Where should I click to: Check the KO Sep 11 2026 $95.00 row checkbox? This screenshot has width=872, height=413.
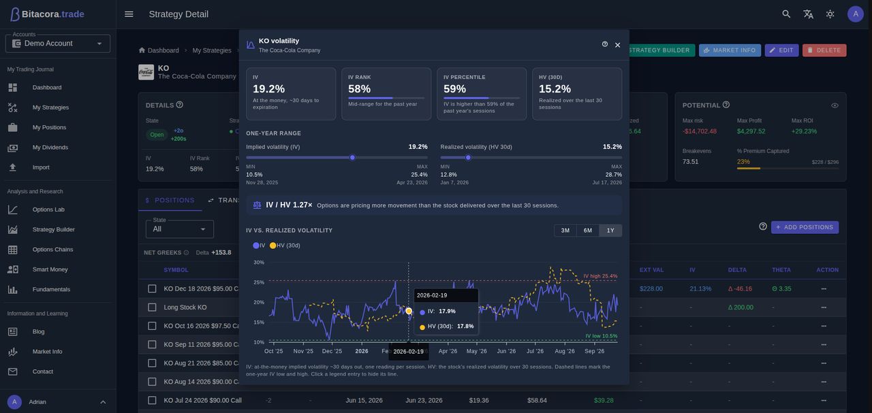pyautogui.click(x=152, y=344)
